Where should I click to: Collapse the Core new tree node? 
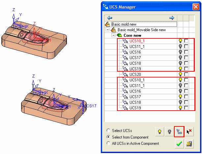point(113,35)
